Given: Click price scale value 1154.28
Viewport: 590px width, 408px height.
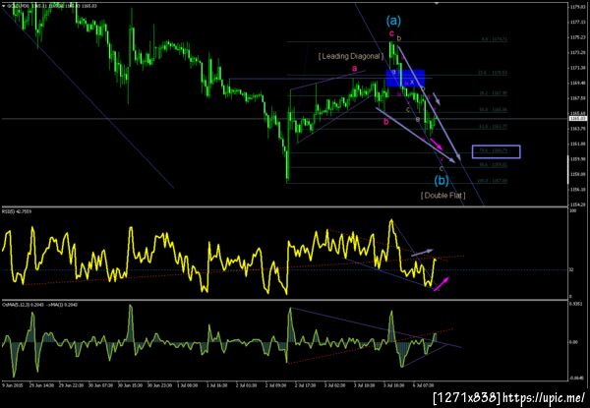Looking at the screenshot, I should click(576, 204).
